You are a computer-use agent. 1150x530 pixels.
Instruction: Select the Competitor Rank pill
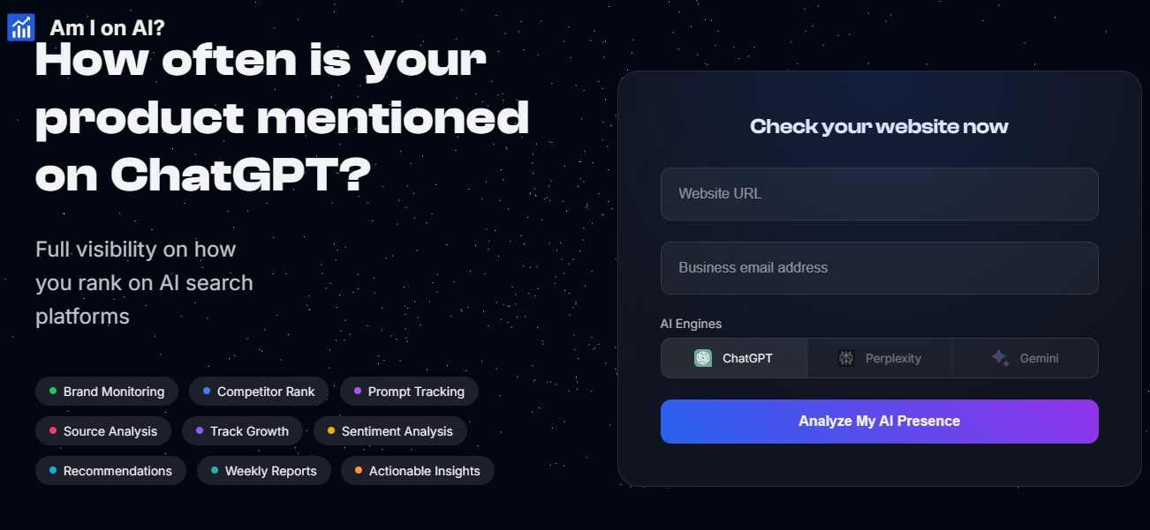click(x=259, y=392)
